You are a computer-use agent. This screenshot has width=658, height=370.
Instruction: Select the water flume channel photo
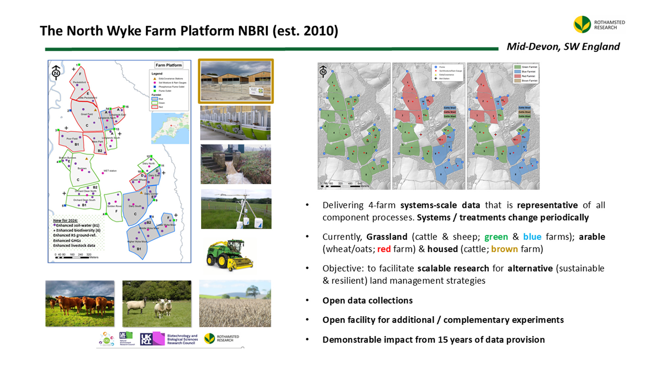tap(236, 164)
